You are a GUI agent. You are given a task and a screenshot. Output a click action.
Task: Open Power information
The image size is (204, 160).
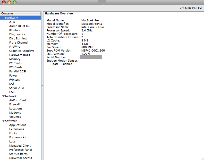pos(13,75)
